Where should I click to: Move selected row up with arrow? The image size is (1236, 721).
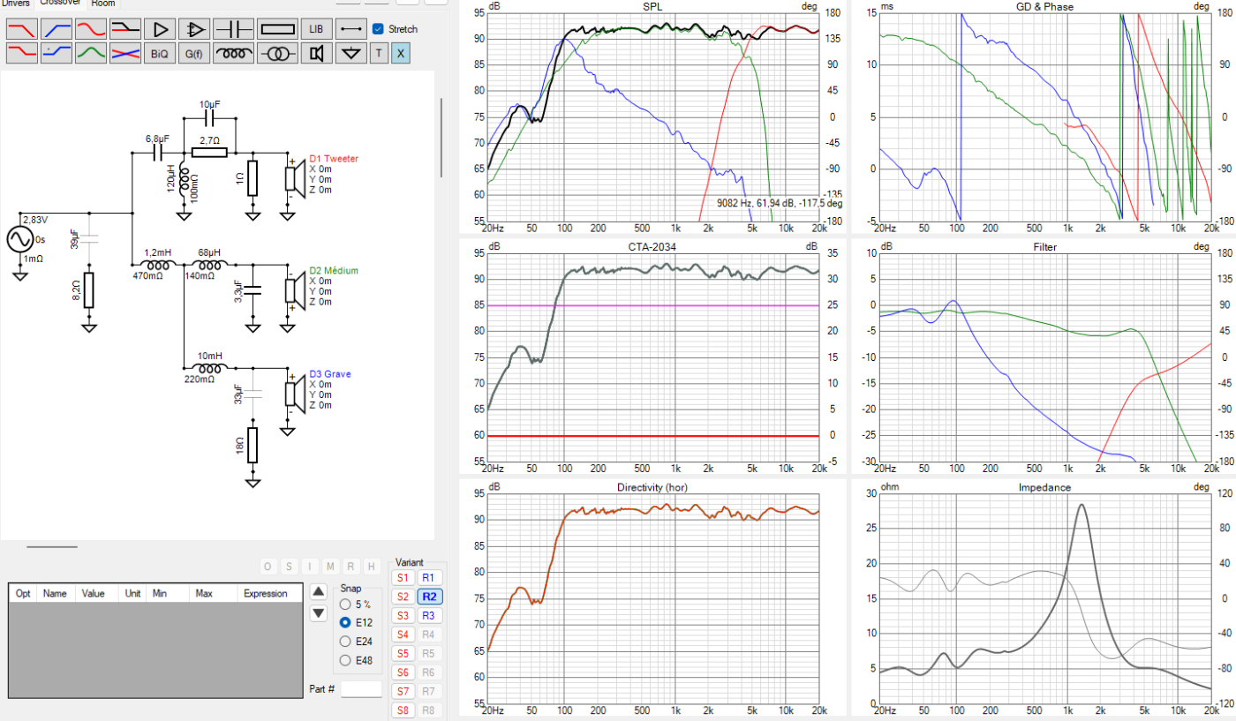tap(318, 592)
